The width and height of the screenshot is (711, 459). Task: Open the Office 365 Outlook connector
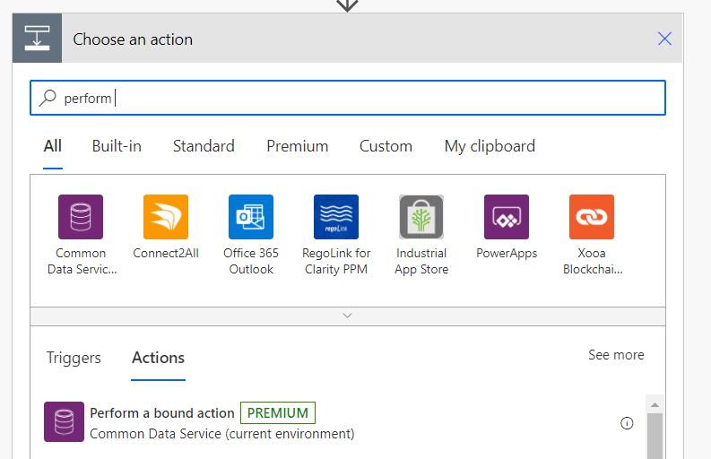[251, 217]
